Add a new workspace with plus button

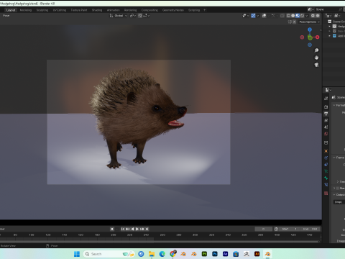tap(205, 10)
